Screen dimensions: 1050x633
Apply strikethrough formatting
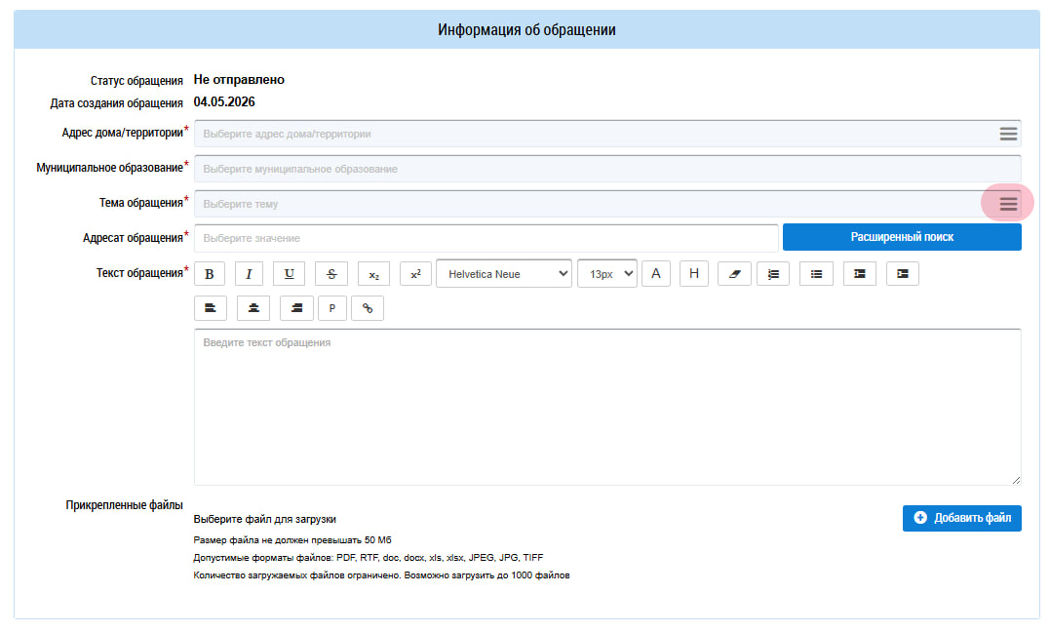click(331, 273)
